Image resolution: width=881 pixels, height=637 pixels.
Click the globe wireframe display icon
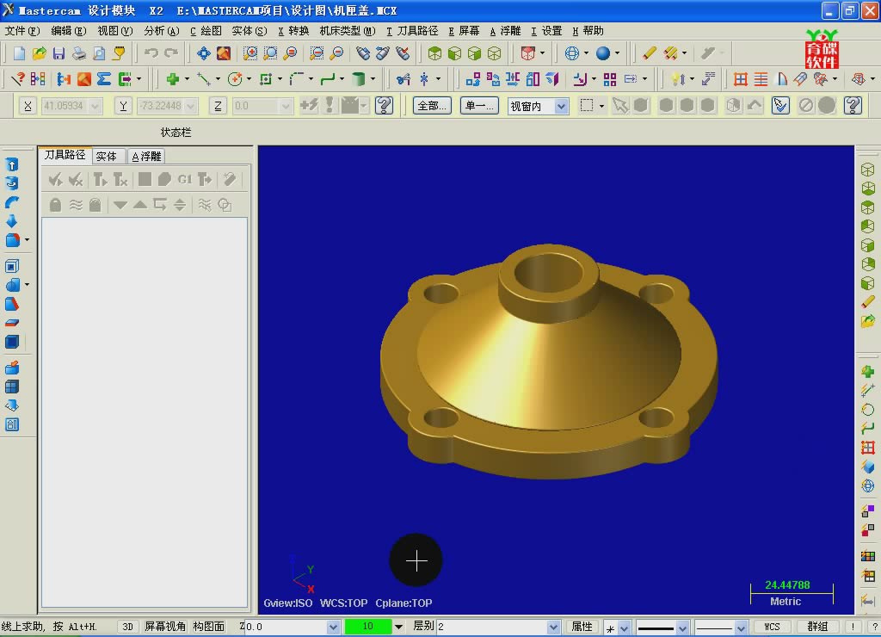[572, 53]
